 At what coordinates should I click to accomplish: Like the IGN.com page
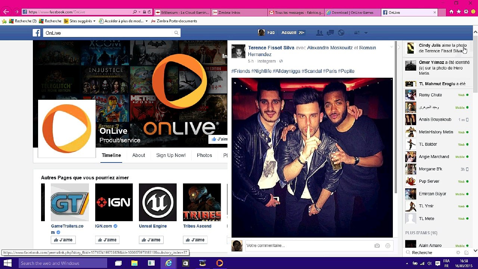107,240
